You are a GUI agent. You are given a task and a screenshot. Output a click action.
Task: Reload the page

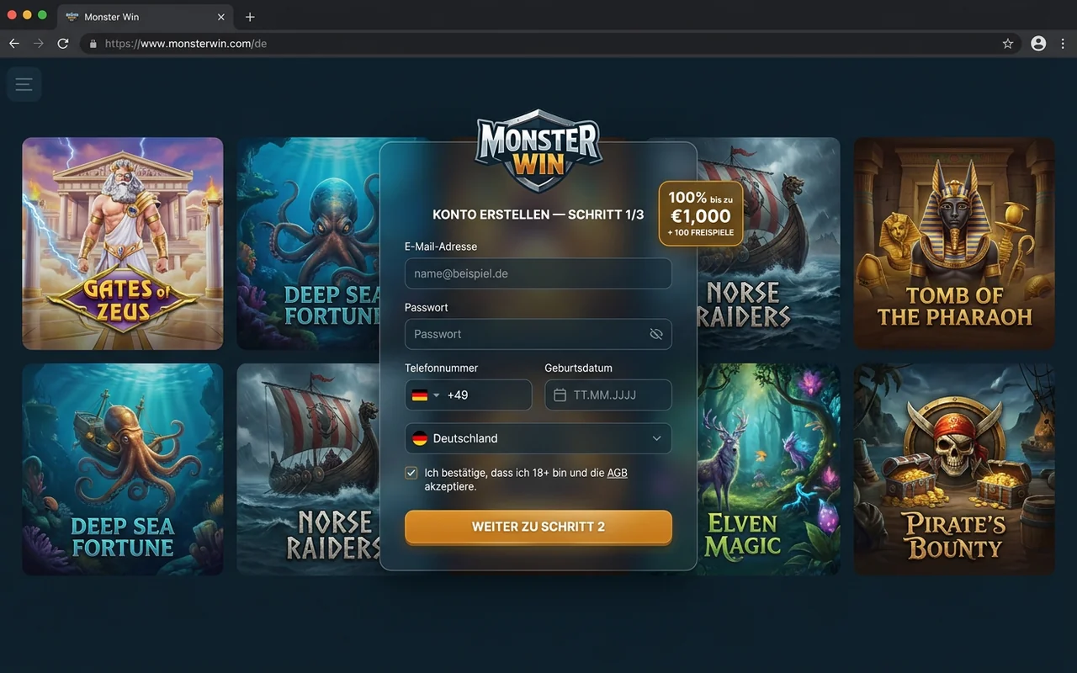63,44
